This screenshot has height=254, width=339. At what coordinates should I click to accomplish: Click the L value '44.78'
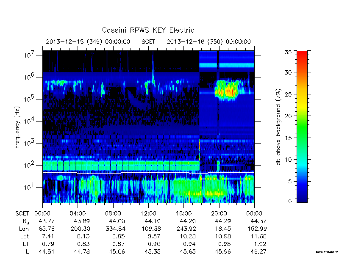[x=82, y=251]
